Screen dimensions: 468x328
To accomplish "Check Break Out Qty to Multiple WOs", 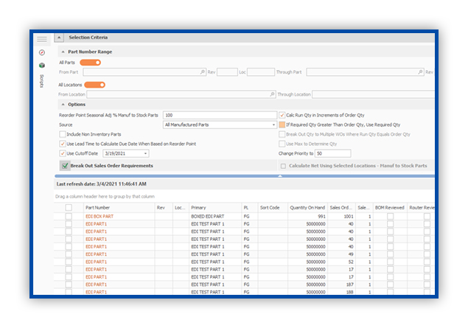I will coord(282,134).
